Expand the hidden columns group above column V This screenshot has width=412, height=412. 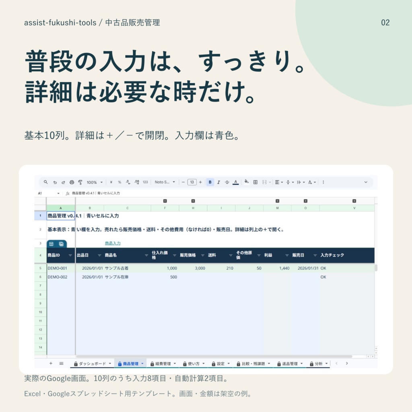pyautogui.click(x=354, y=201)
